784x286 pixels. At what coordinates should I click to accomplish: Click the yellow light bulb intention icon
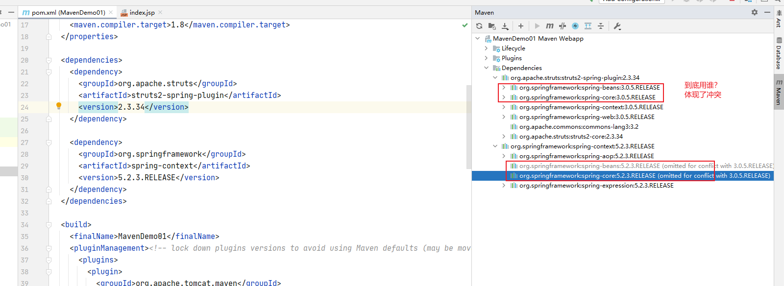[x=59, y=106]
